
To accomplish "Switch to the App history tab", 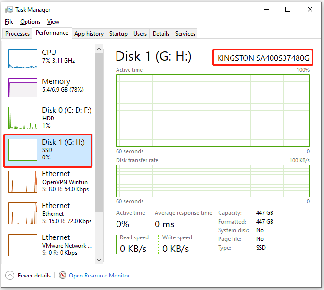I will click(89, 34).
